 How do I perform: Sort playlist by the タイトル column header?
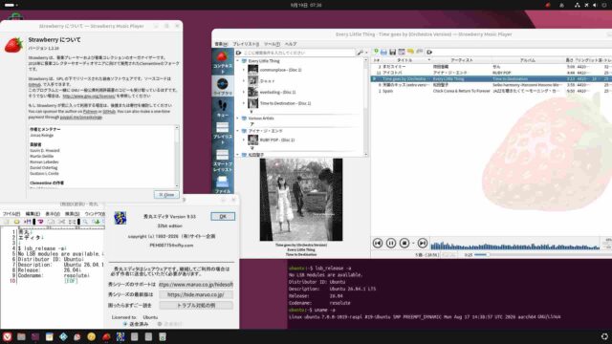[405, 60]
